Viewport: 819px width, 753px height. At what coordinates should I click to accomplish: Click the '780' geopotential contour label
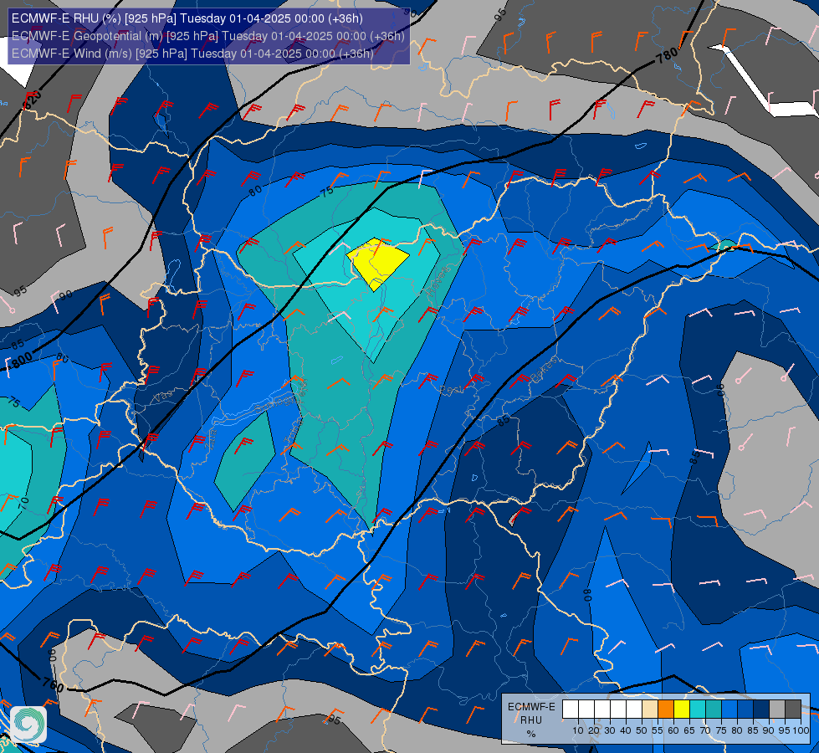tap(667, 55)
